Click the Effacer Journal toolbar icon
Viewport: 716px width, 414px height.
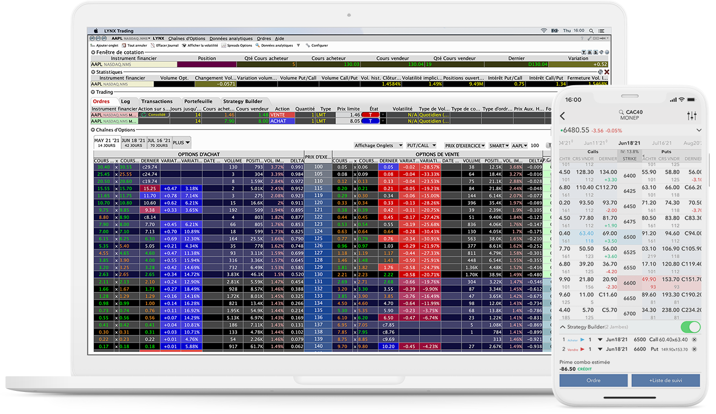[153, 46]
